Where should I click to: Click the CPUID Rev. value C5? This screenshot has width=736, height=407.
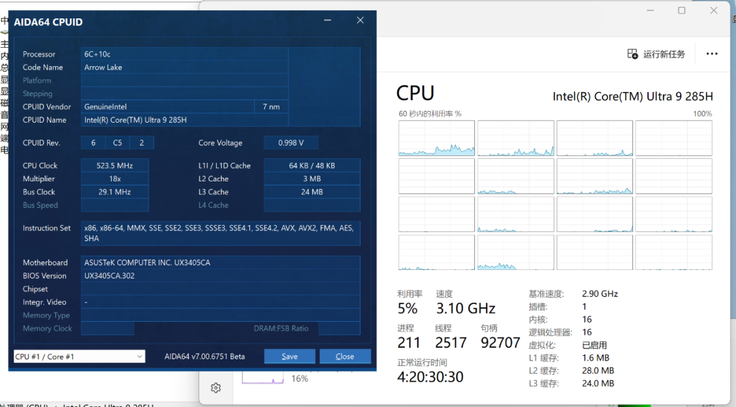click(117, 142)
